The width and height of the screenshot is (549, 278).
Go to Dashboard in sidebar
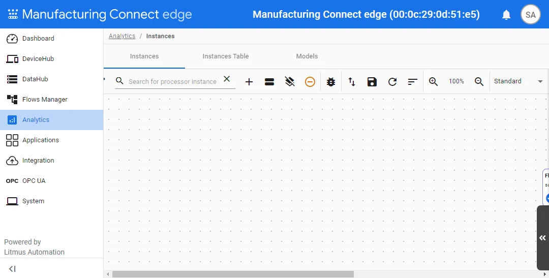pos(51,39)
